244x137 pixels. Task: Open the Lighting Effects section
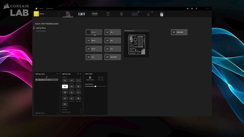41,28
